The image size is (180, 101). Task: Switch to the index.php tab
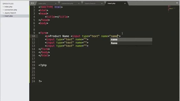(42, 3)
